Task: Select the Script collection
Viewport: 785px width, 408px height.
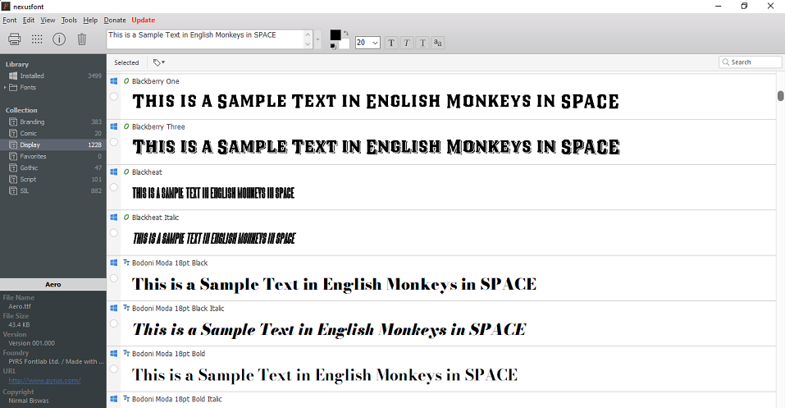Action: (53, 180)
